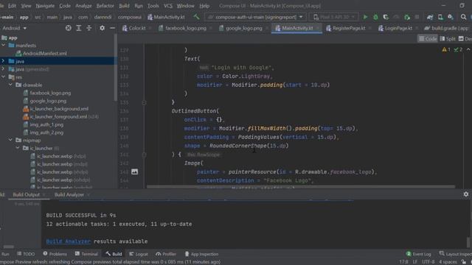
Task: Click the Build Analyzer results link
Action: 69,241
